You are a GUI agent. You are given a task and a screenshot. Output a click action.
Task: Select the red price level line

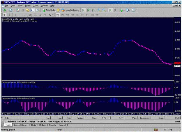(88, 63)
